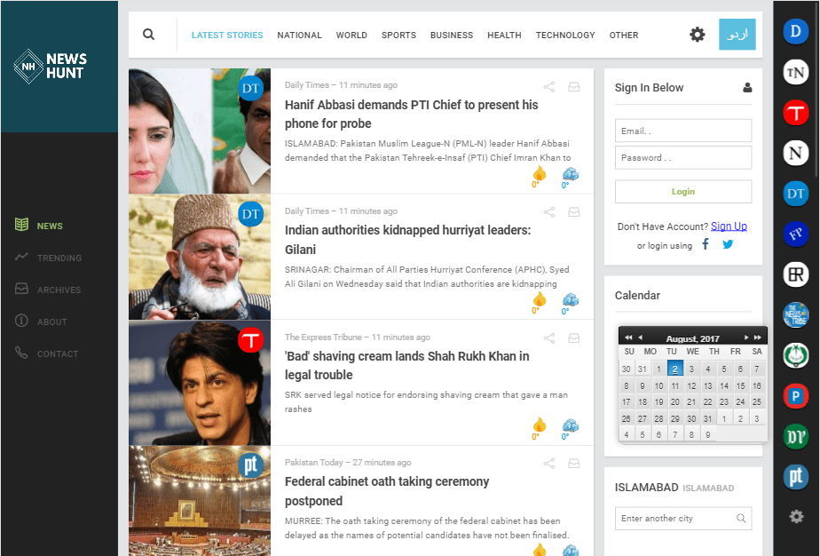820x556 pixels.
Task: Open About page in left sidebar
Action: 41,322
